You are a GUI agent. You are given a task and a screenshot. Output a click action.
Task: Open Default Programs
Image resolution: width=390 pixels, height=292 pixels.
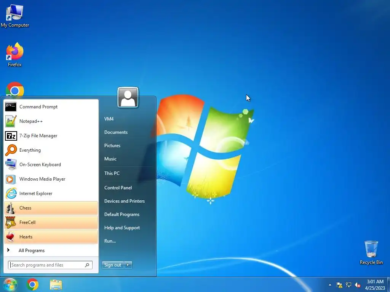(x=122, y=214)
